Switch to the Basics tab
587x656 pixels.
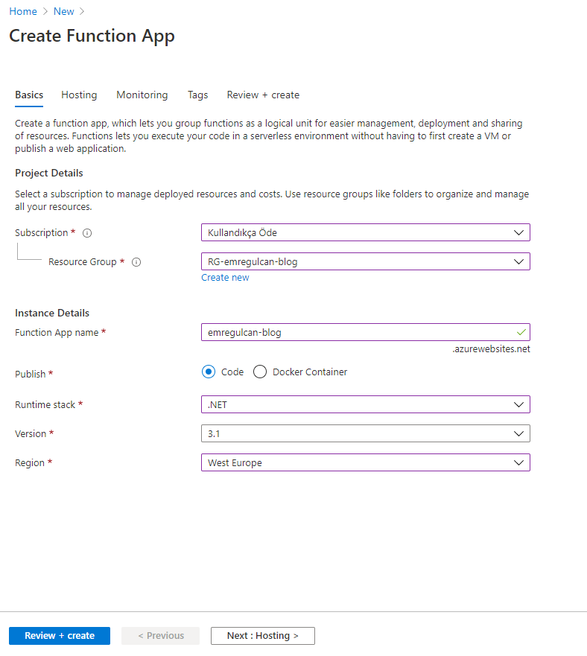(x=29, y=95)
